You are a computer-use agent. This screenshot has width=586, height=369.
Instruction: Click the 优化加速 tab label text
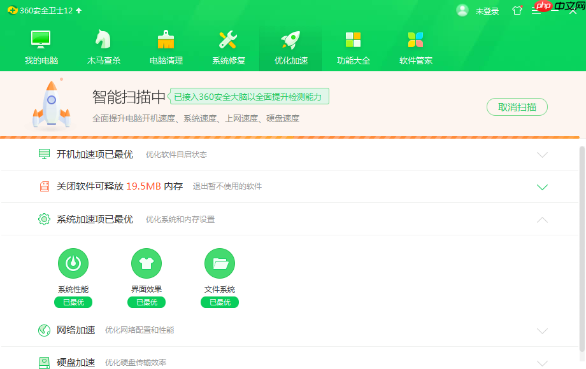tap(290, 60)
